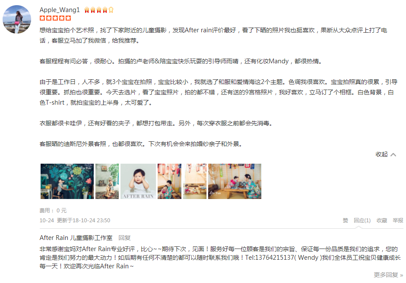Open the rocking horse photo thumbnail
406x283 pixels.
click(x=107, y=181)
